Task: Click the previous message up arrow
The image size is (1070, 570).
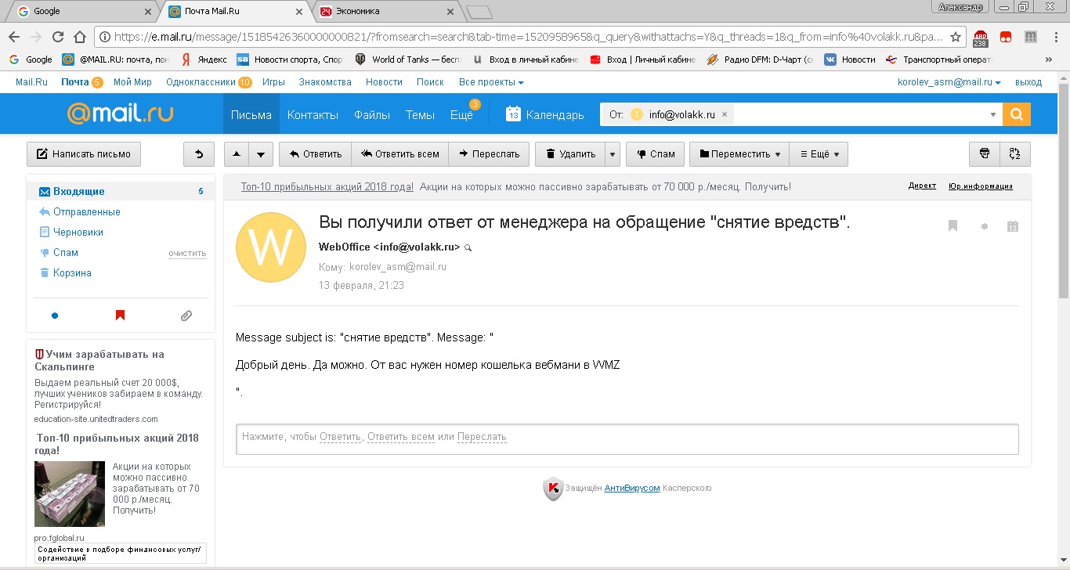Action: (x=237, y=154)
